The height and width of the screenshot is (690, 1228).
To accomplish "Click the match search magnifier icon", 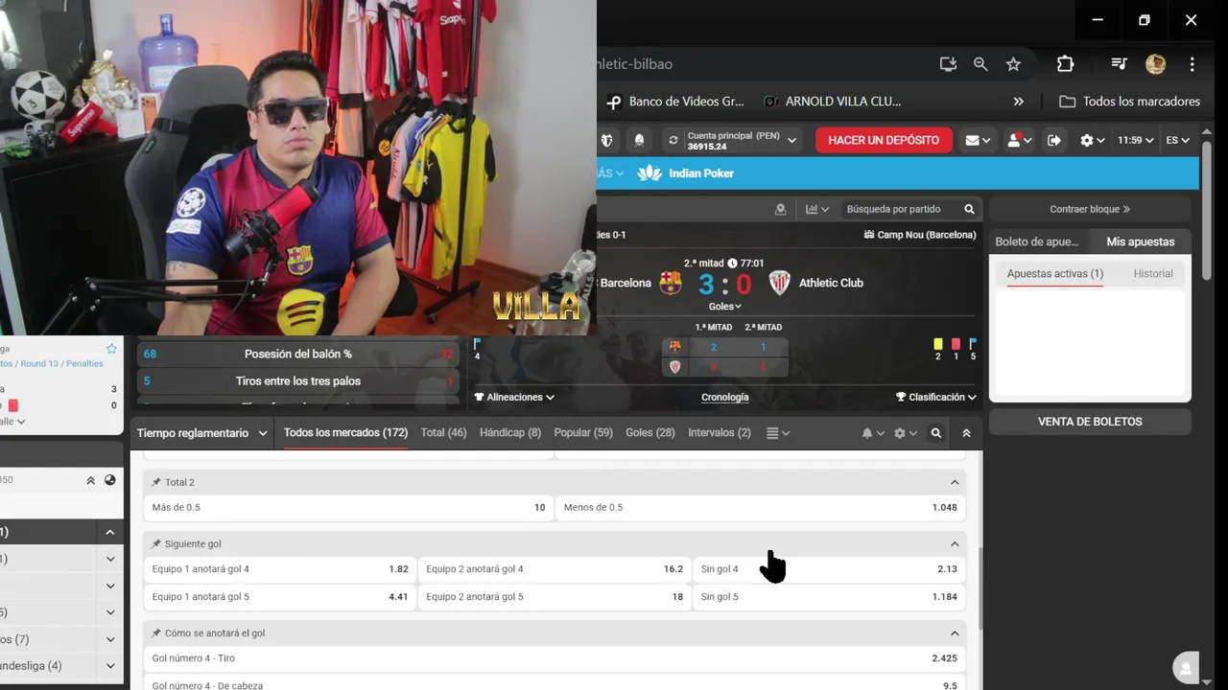I will [969, 209].
